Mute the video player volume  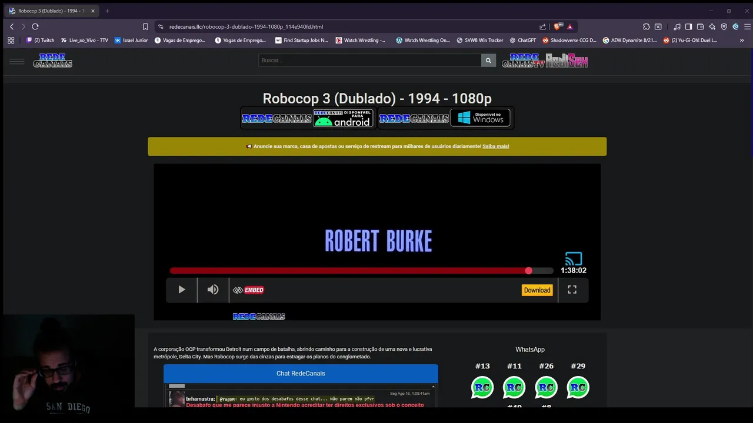[213, 290]
